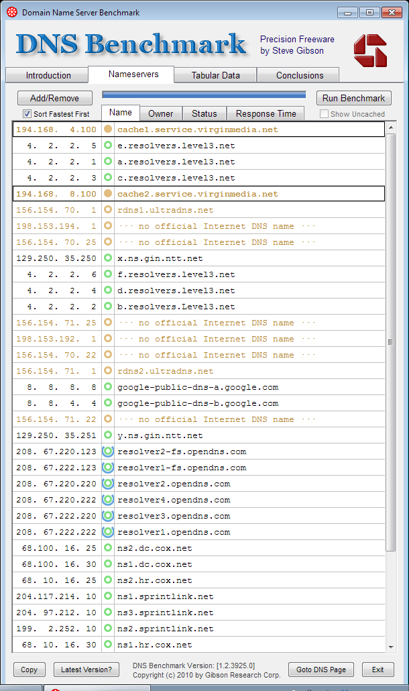Maximize the Domain Name Server Benchmark window
This screenshot has width=409, height=691.
point(369,12)
